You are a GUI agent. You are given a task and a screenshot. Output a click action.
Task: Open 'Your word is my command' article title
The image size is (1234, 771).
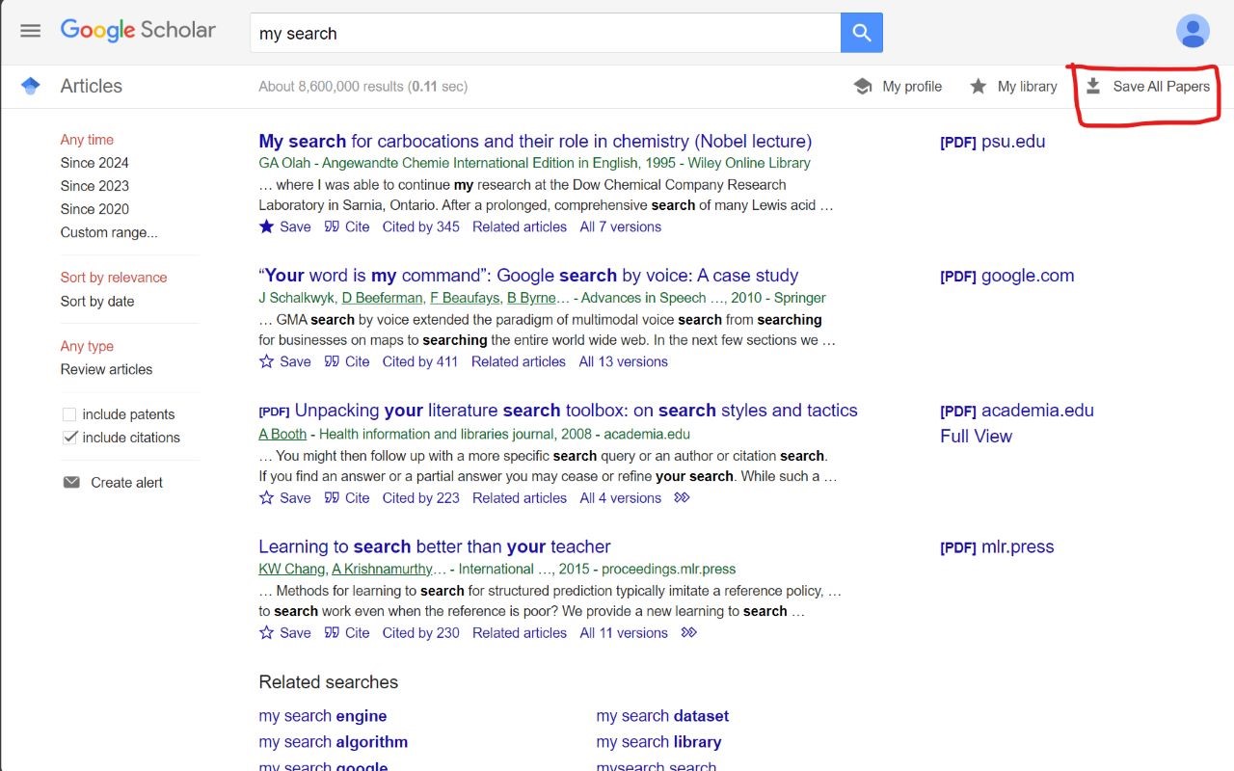pyautogui.click(x=528, y=276)
